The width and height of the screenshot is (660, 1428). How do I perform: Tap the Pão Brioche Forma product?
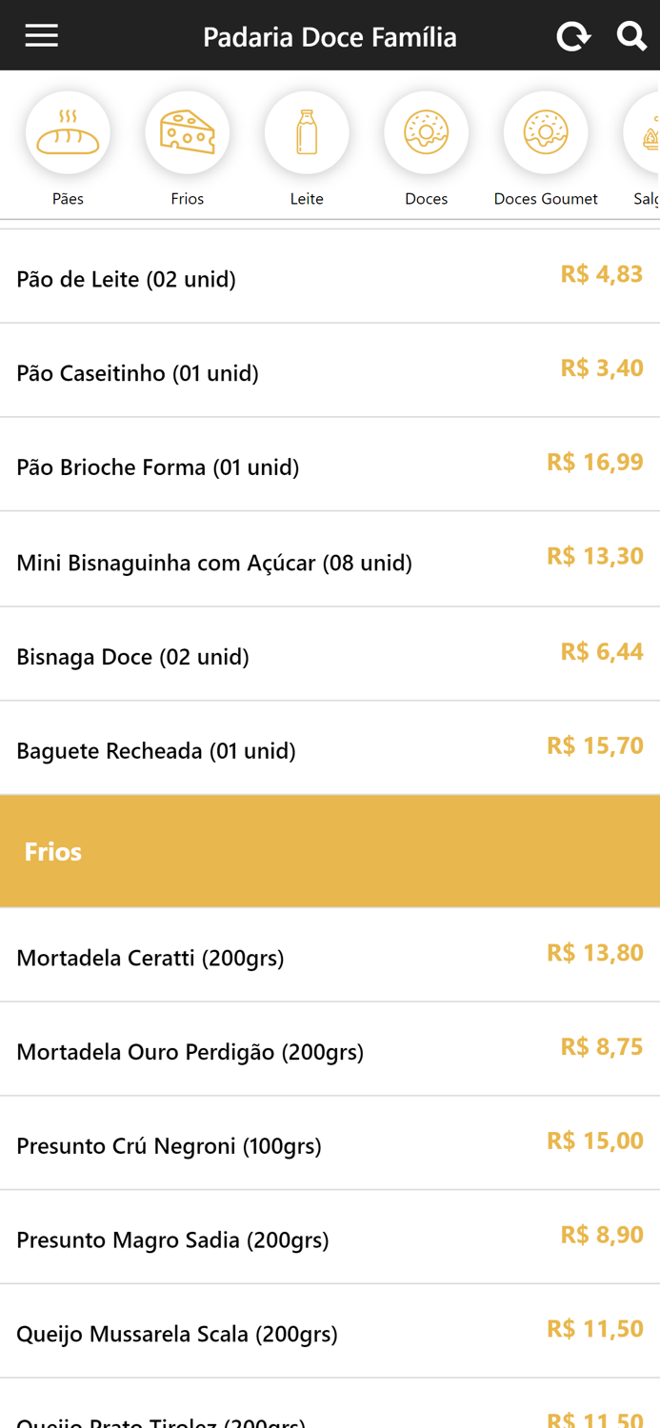[330, 466]
